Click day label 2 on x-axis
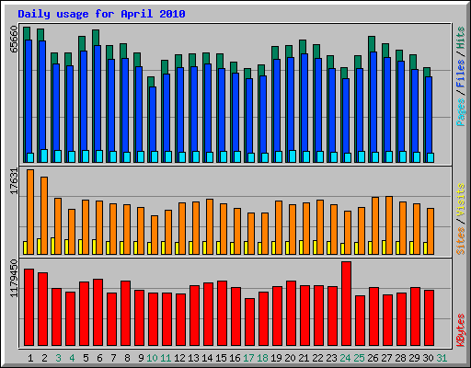Image resolution: width=471 pixels, height=368 pixels. pos(44,358)
